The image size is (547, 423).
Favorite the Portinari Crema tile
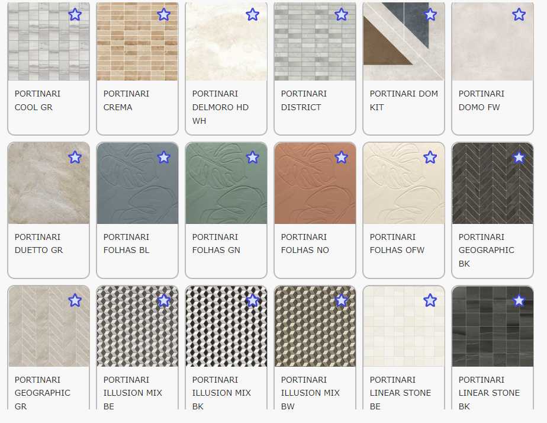point(163,14)
